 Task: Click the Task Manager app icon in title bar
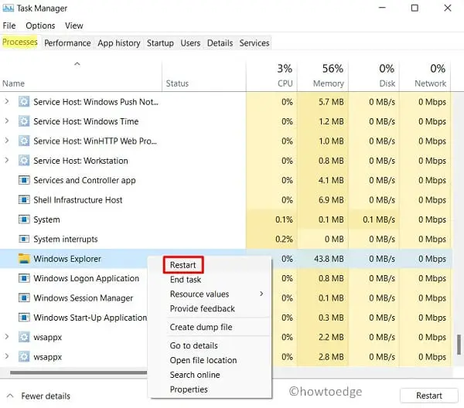click(9, 8)
